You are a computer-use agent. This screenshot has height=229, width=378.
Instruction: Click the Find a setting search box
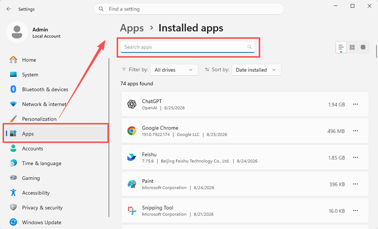click(x=189, y=9)
